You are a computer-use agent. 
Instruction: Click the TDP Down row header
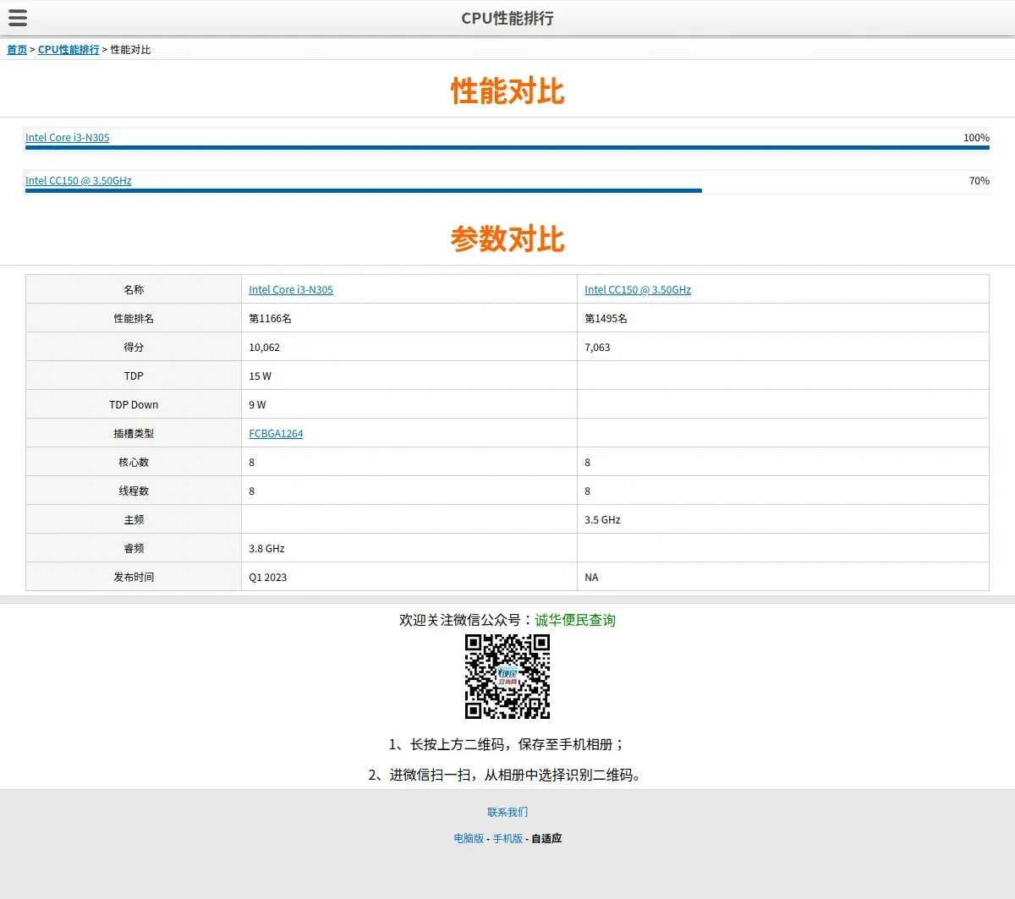click(134, 404)
